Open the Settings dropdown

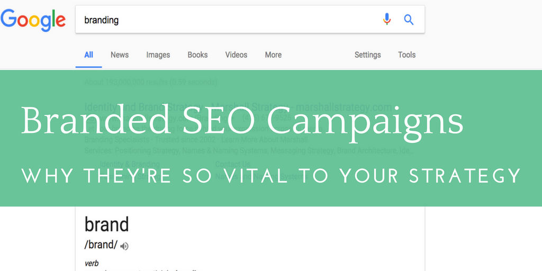click(x=367, y=55)
